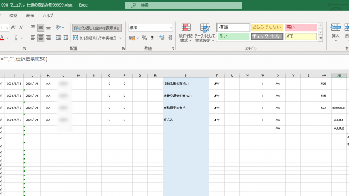Click the cell containing 事務用品の支払
Image resolution: width=349 pixels, height=196 pixels.
tap(186, 108)
